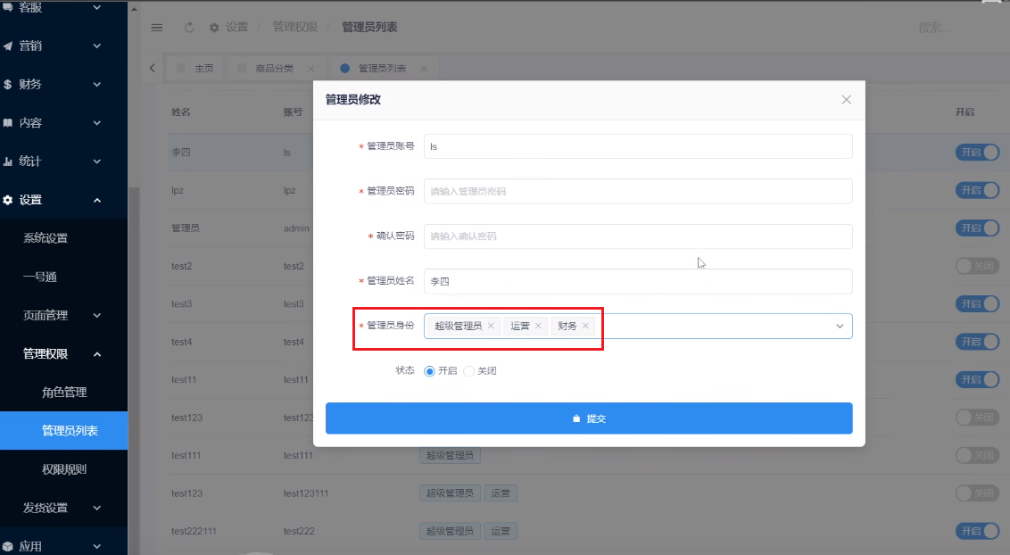Click the 管理员账号 input field
Viewport: 1010px width, 555px height.
click(x=638, y=146)
